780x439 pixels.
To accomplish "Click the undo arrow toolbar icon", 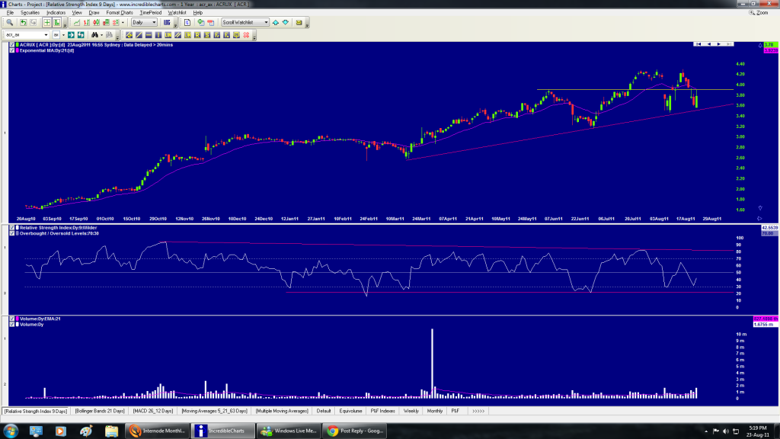I will point(23,22).
